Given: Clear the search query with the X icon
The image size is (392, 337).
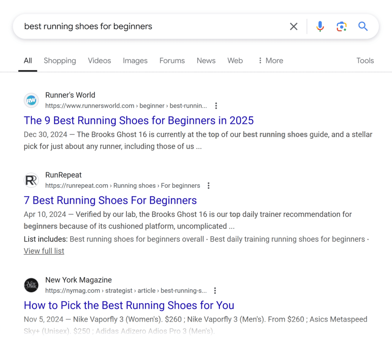Looking at the screenshot, I should coord(294,26).
